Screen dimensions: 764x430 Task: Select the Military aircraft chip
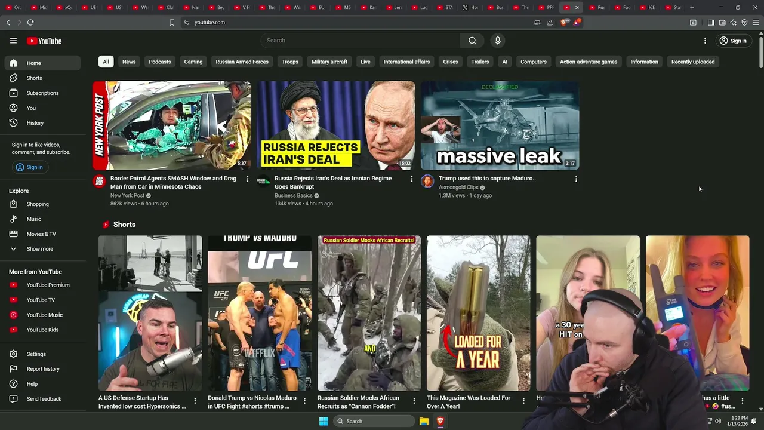click(329, 62)
